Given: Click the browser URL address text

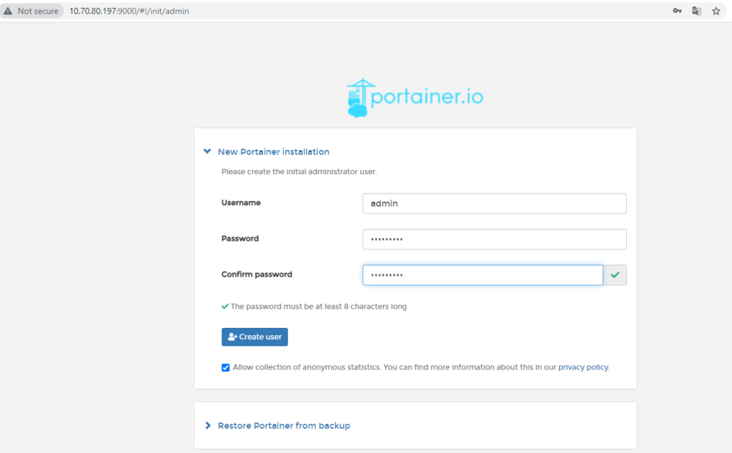Looking at the screenshot, I should coord(129,11).
